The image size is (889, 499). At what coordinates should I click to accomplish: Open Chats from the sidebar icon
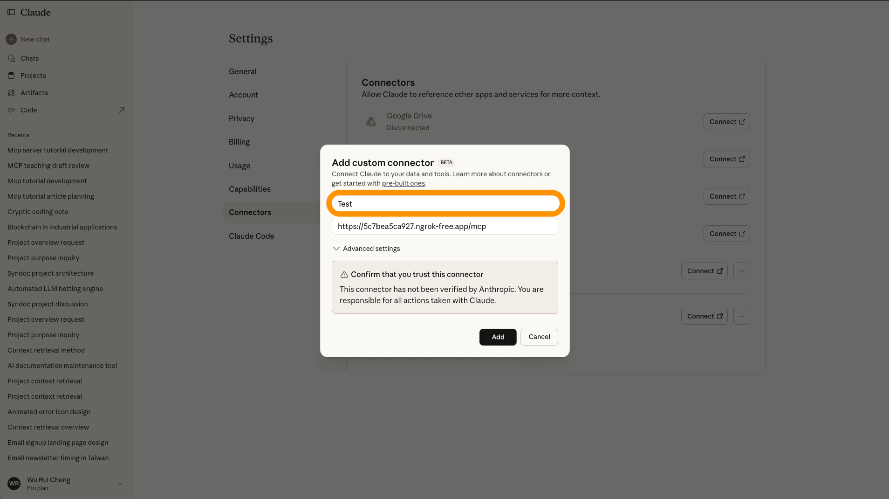click(11, 58)
